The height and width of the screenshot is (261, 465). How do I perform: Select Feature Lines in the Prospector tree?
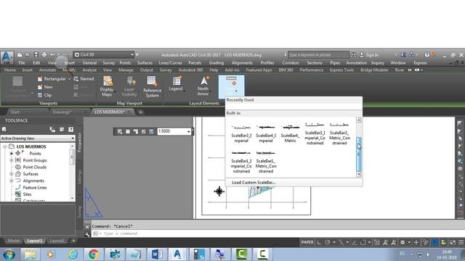coord(35,188)
